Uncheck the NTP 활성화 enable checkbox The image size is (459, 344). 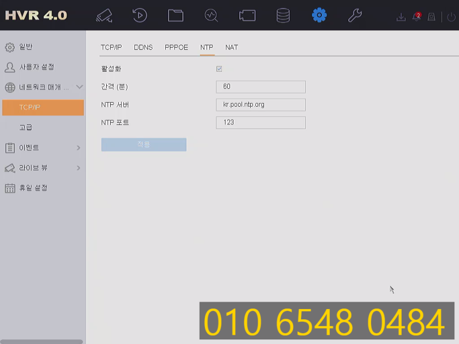point(219,68)
